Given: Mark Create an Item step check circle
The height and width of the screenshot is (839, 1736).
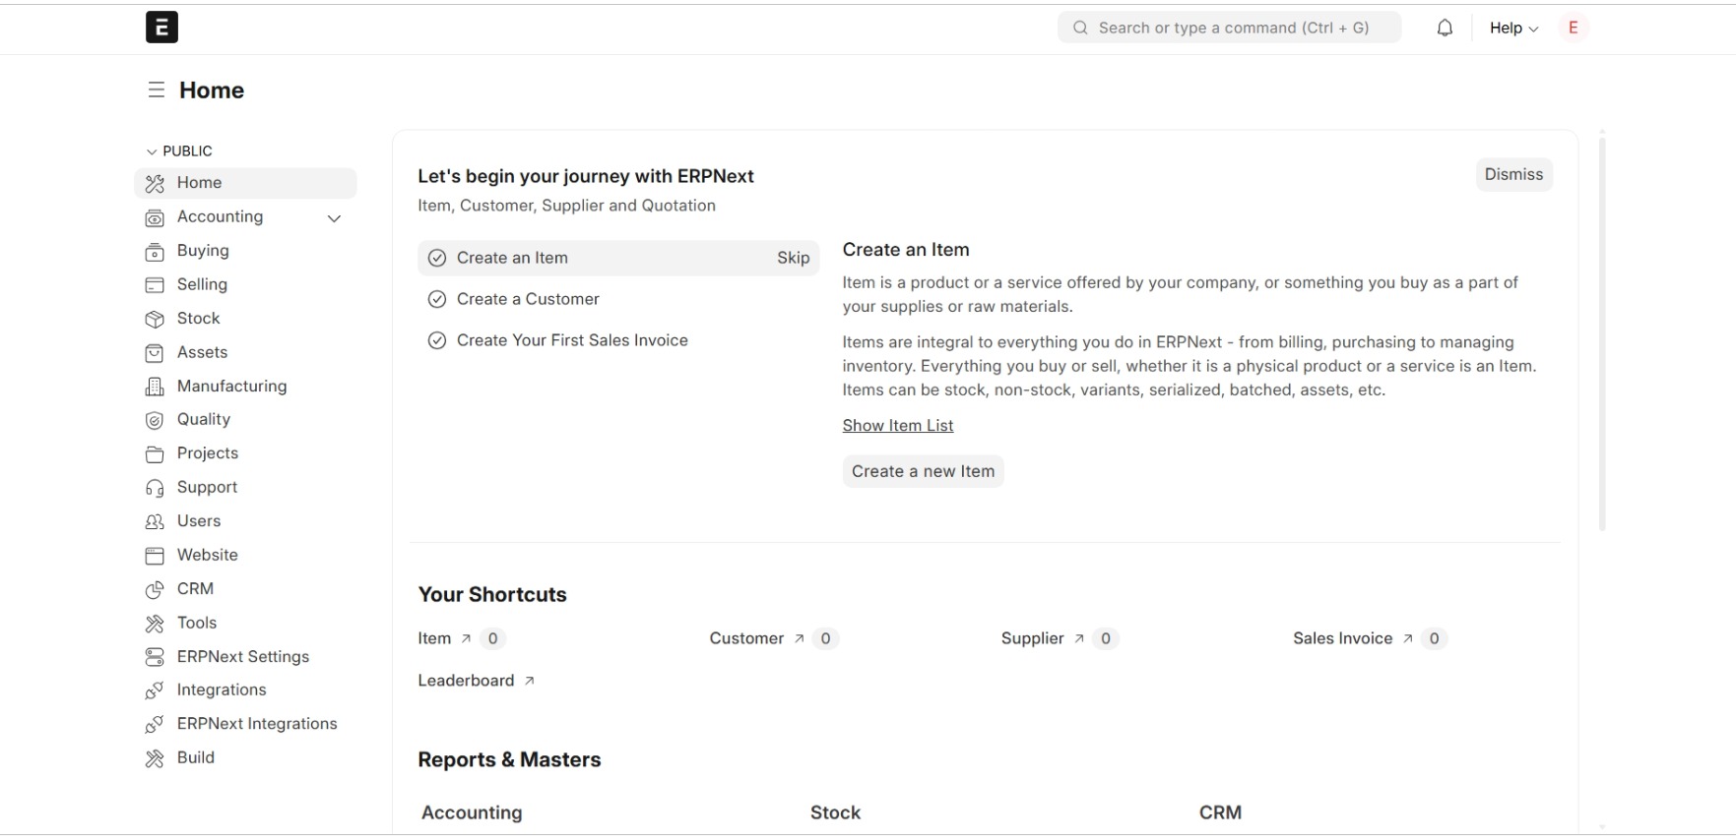Looking at the screenshot, I should [x=437, y=258].
